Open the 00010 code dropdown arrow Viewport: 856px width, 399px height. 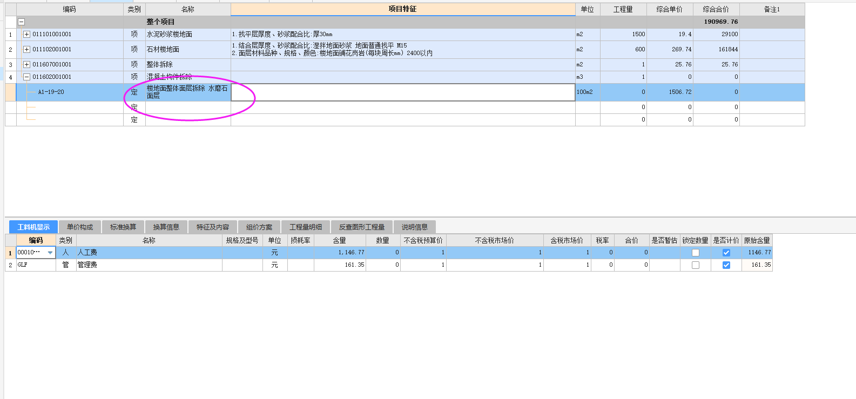50,253
